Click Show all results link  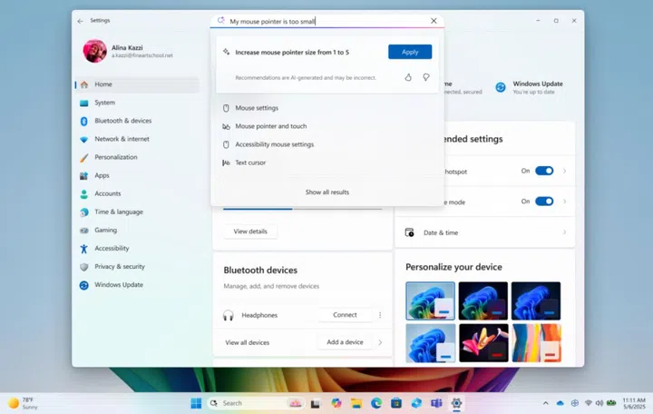(326, 192)
